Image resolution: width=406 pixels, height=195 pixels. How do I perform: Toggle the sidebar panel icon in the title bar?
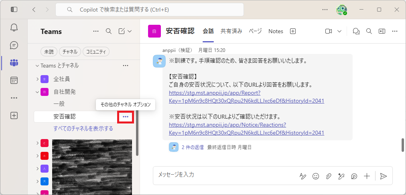coord(14,10)
